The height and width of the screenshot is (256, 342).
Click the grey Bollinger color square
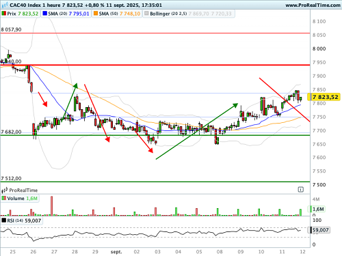[x=146, y=14]
